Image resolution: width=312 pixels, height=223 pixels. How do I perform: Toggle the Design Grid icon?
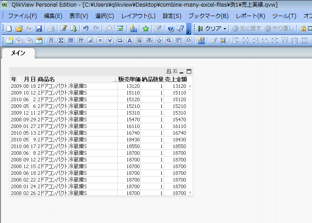(x=223, y=41)
